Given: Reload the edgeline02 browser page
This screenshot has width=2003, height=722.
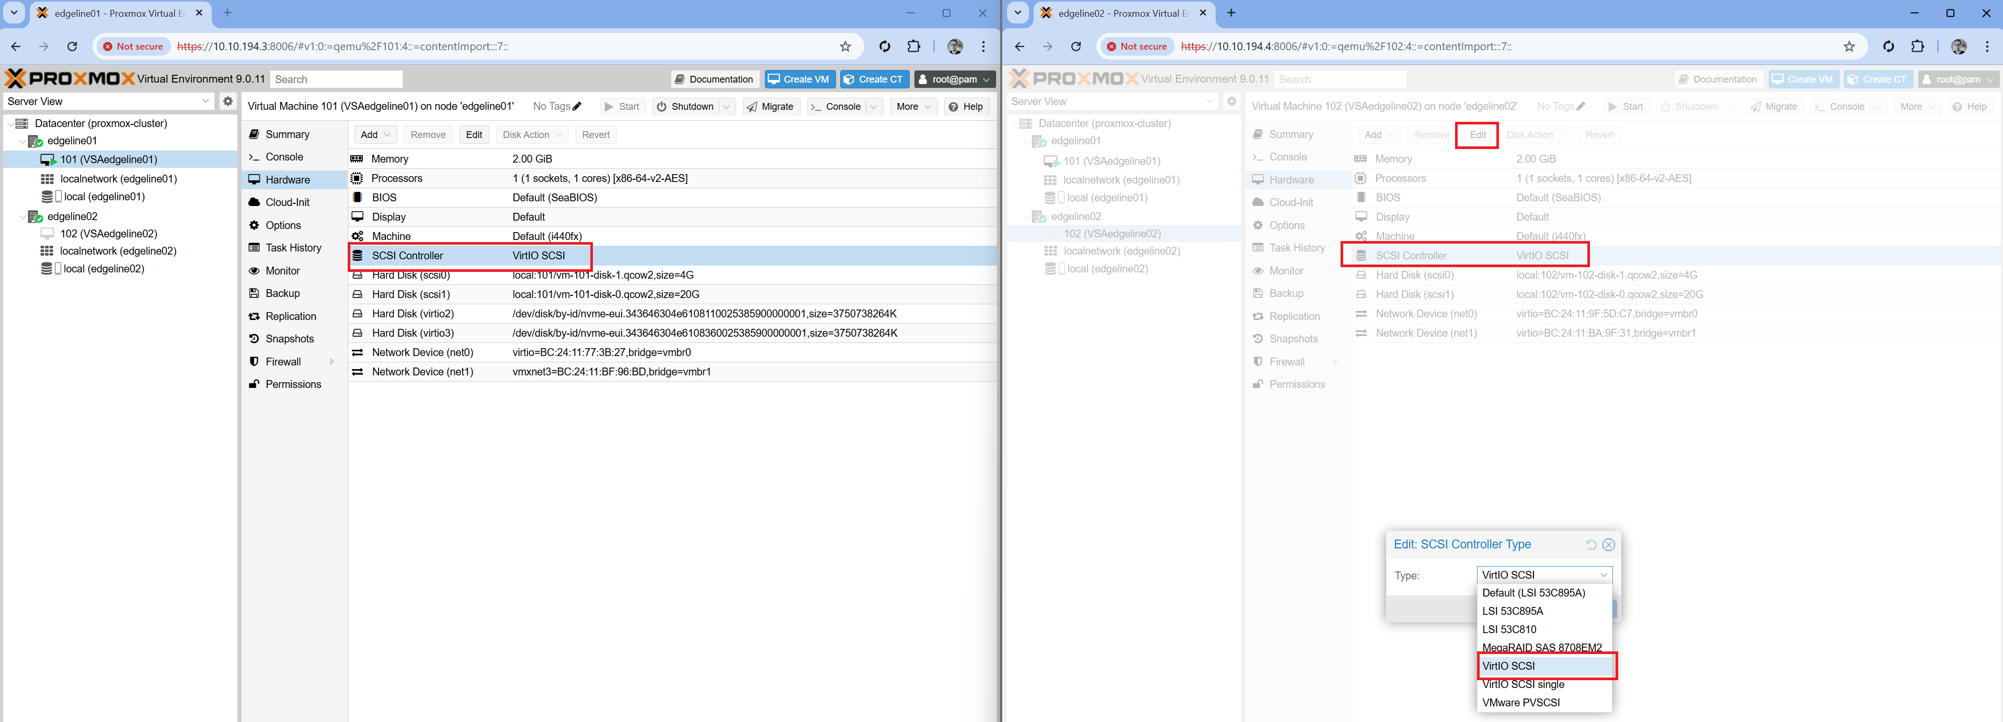Looking at the screenshot, I should 1076,47.
